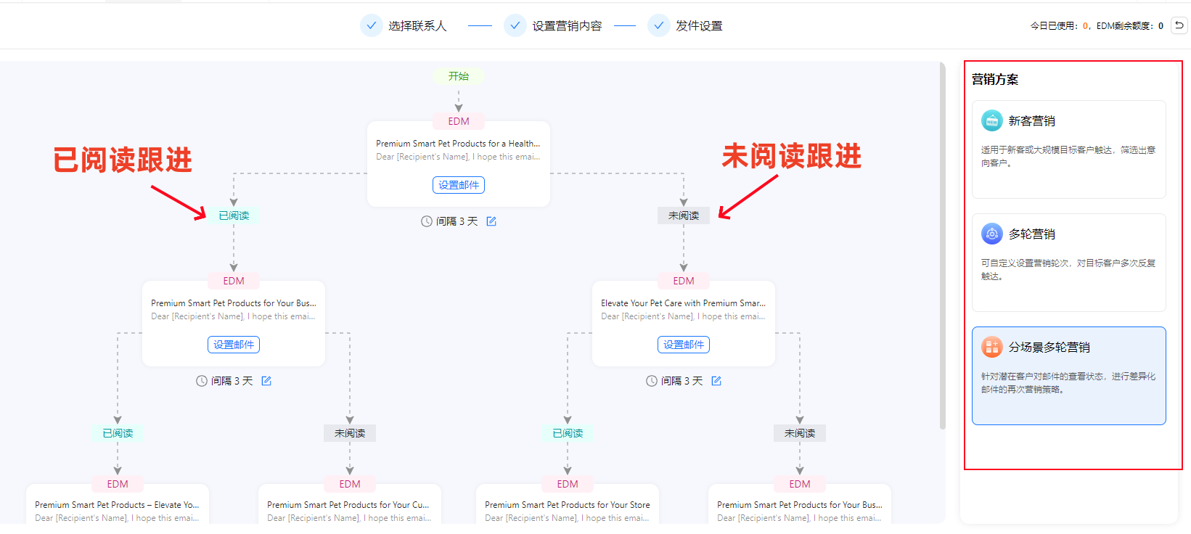This screenshot has width=1191, height=534.
Task: Click the edit interval icon under the right EDM card
Action: click(716, 381)
